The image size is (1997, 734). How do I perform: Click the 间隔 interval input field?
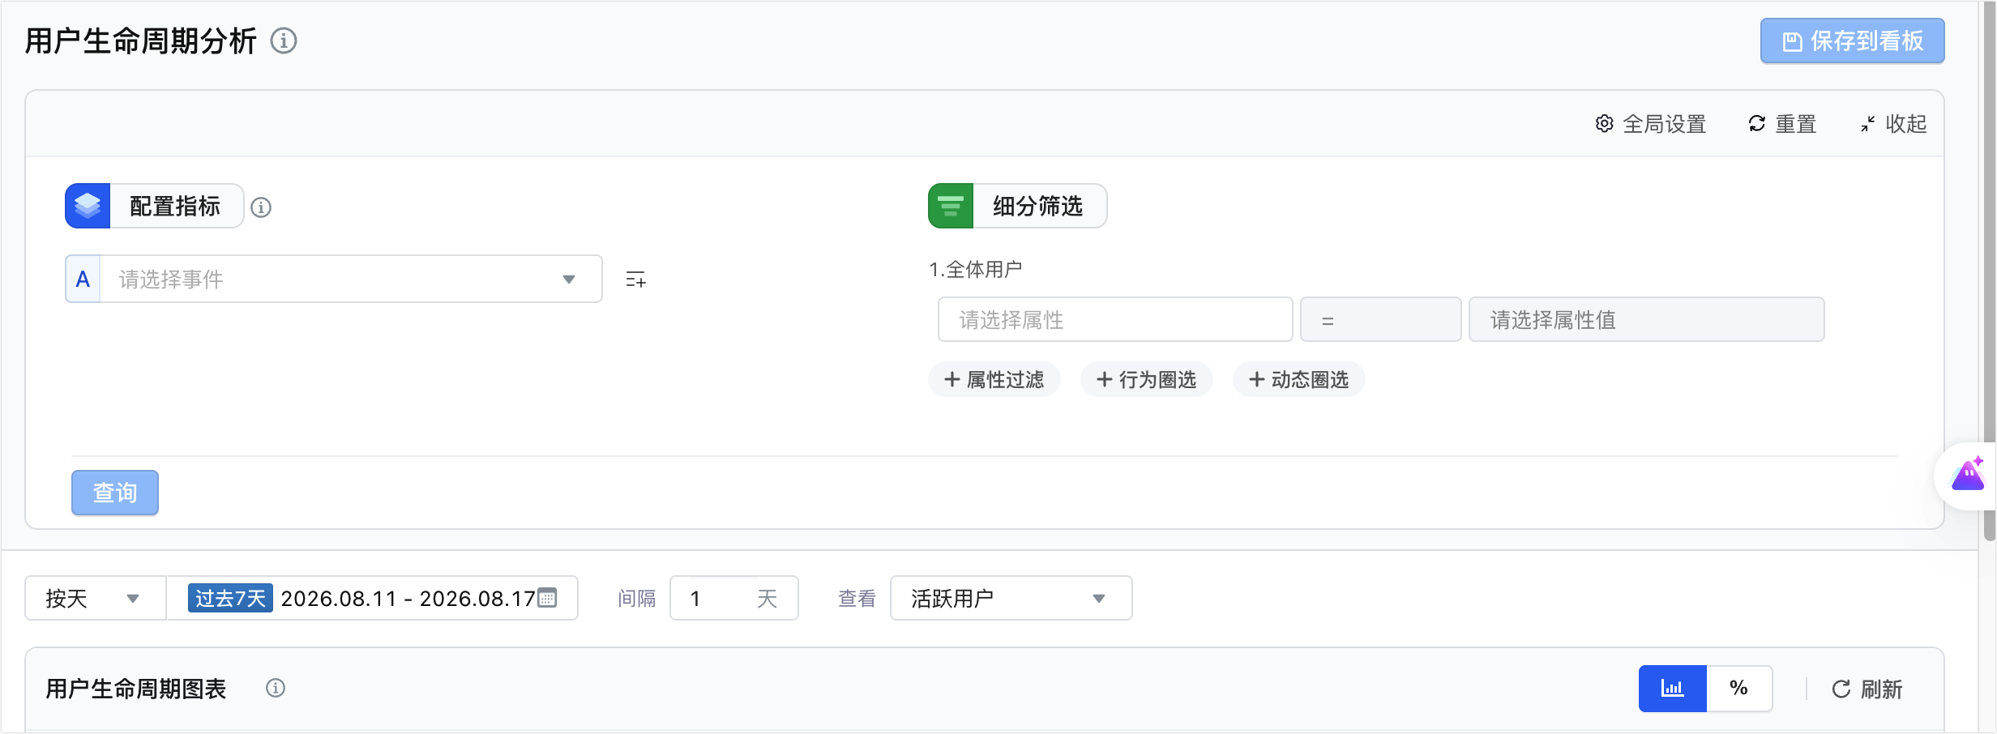point(733,598)
